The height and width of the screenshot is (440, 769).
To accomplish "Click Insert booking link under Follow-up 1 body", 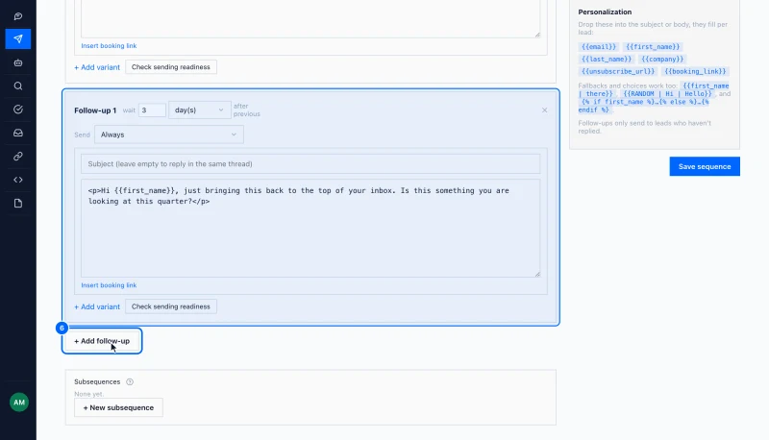I will click(109, 285).
